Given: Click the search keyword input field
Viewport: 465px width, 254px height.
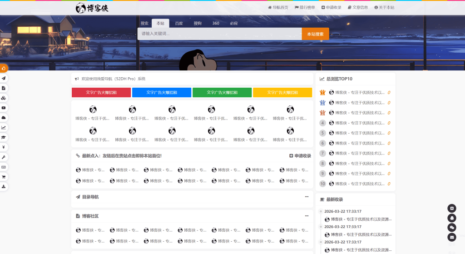Looking at the screenshot, I should (220, 34).
